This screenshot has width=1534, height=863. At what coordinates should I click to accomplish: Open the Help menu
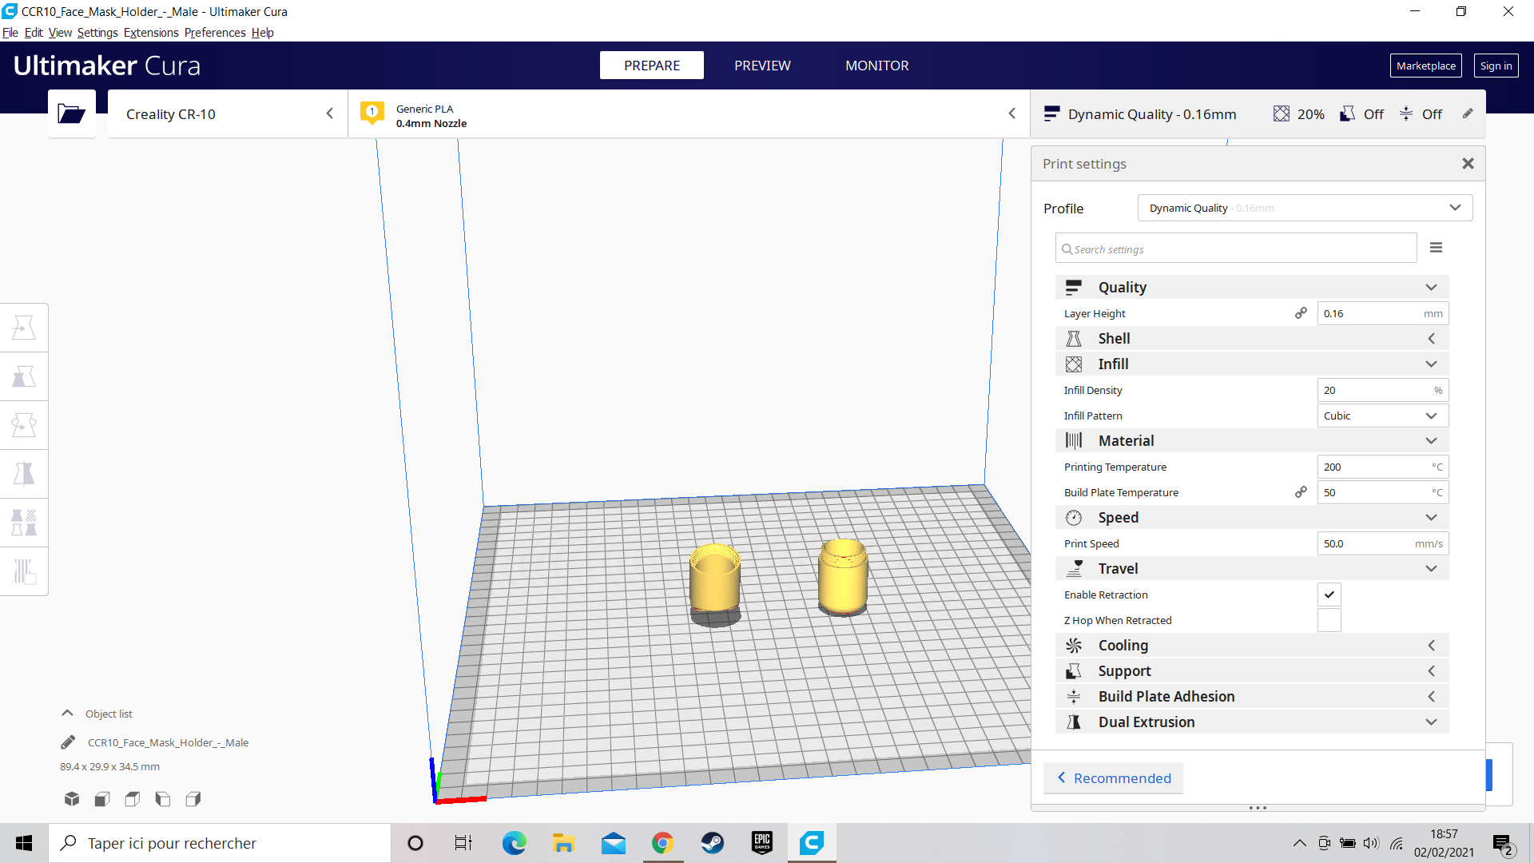pyautogui.click(x=262, y=33)
